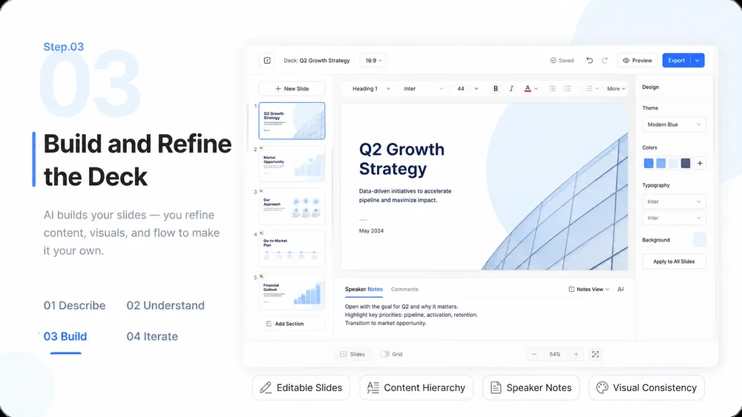Click the Slides view button
The image size is (742, 417).
click(x=352, y=354)
